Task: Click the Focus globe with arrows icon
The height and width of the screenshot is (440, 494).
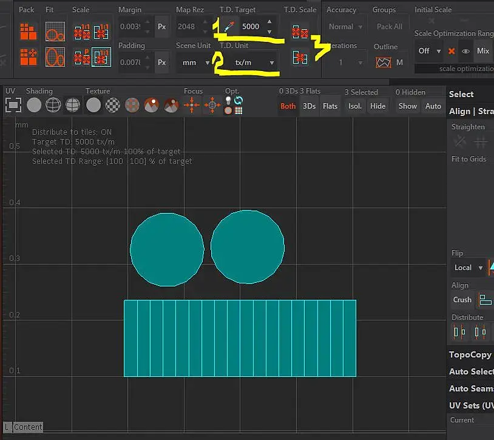Action: 212,105
